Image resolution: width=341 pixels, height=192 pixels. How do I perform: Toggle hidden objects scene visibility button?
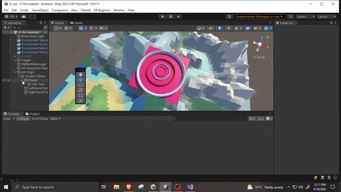(x=247, y=28)
